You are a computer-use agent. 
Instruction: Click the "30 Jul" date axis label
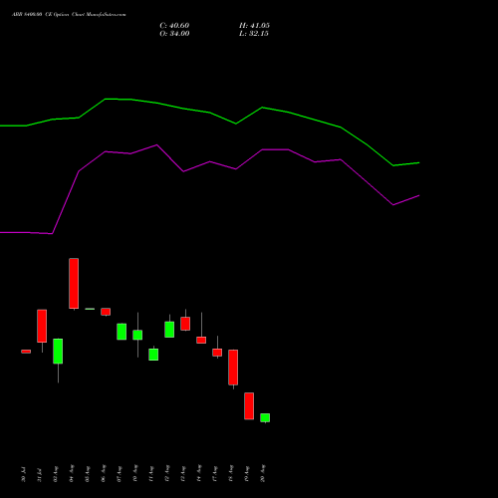point(23,474)
